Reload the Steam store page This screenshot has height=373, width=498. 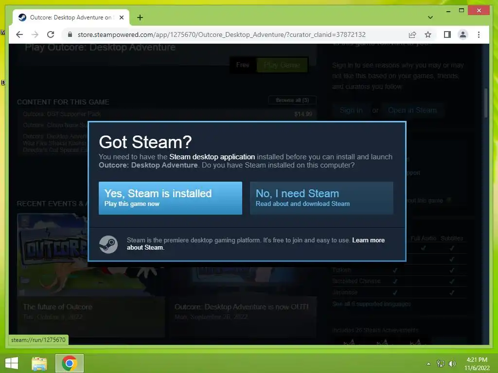point(51,34)
